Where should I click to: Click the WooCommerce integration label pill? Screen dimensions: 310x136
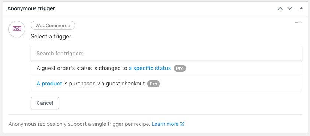click(x=53, y=25)
